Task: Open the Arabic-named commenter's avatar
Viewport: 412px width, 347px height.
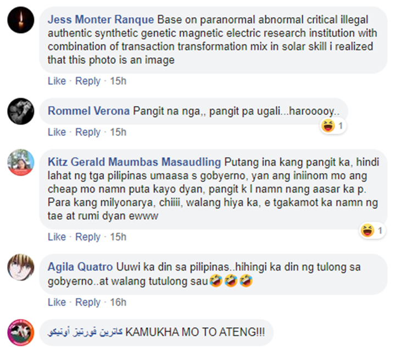Action: point(21,333)
